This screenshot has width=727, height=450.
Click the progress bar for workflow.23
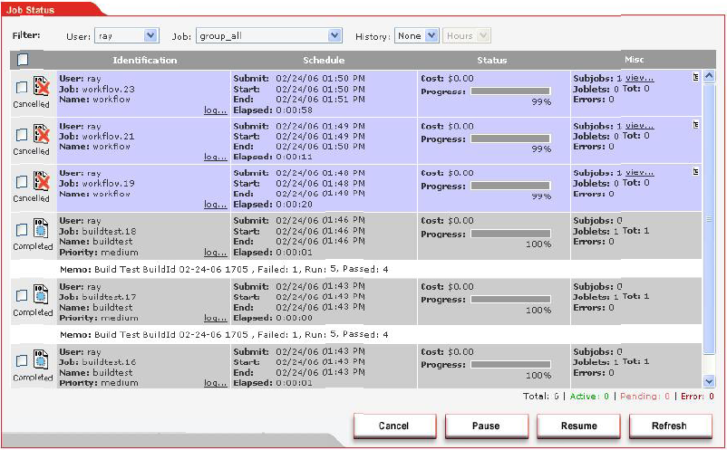point(510,91)
